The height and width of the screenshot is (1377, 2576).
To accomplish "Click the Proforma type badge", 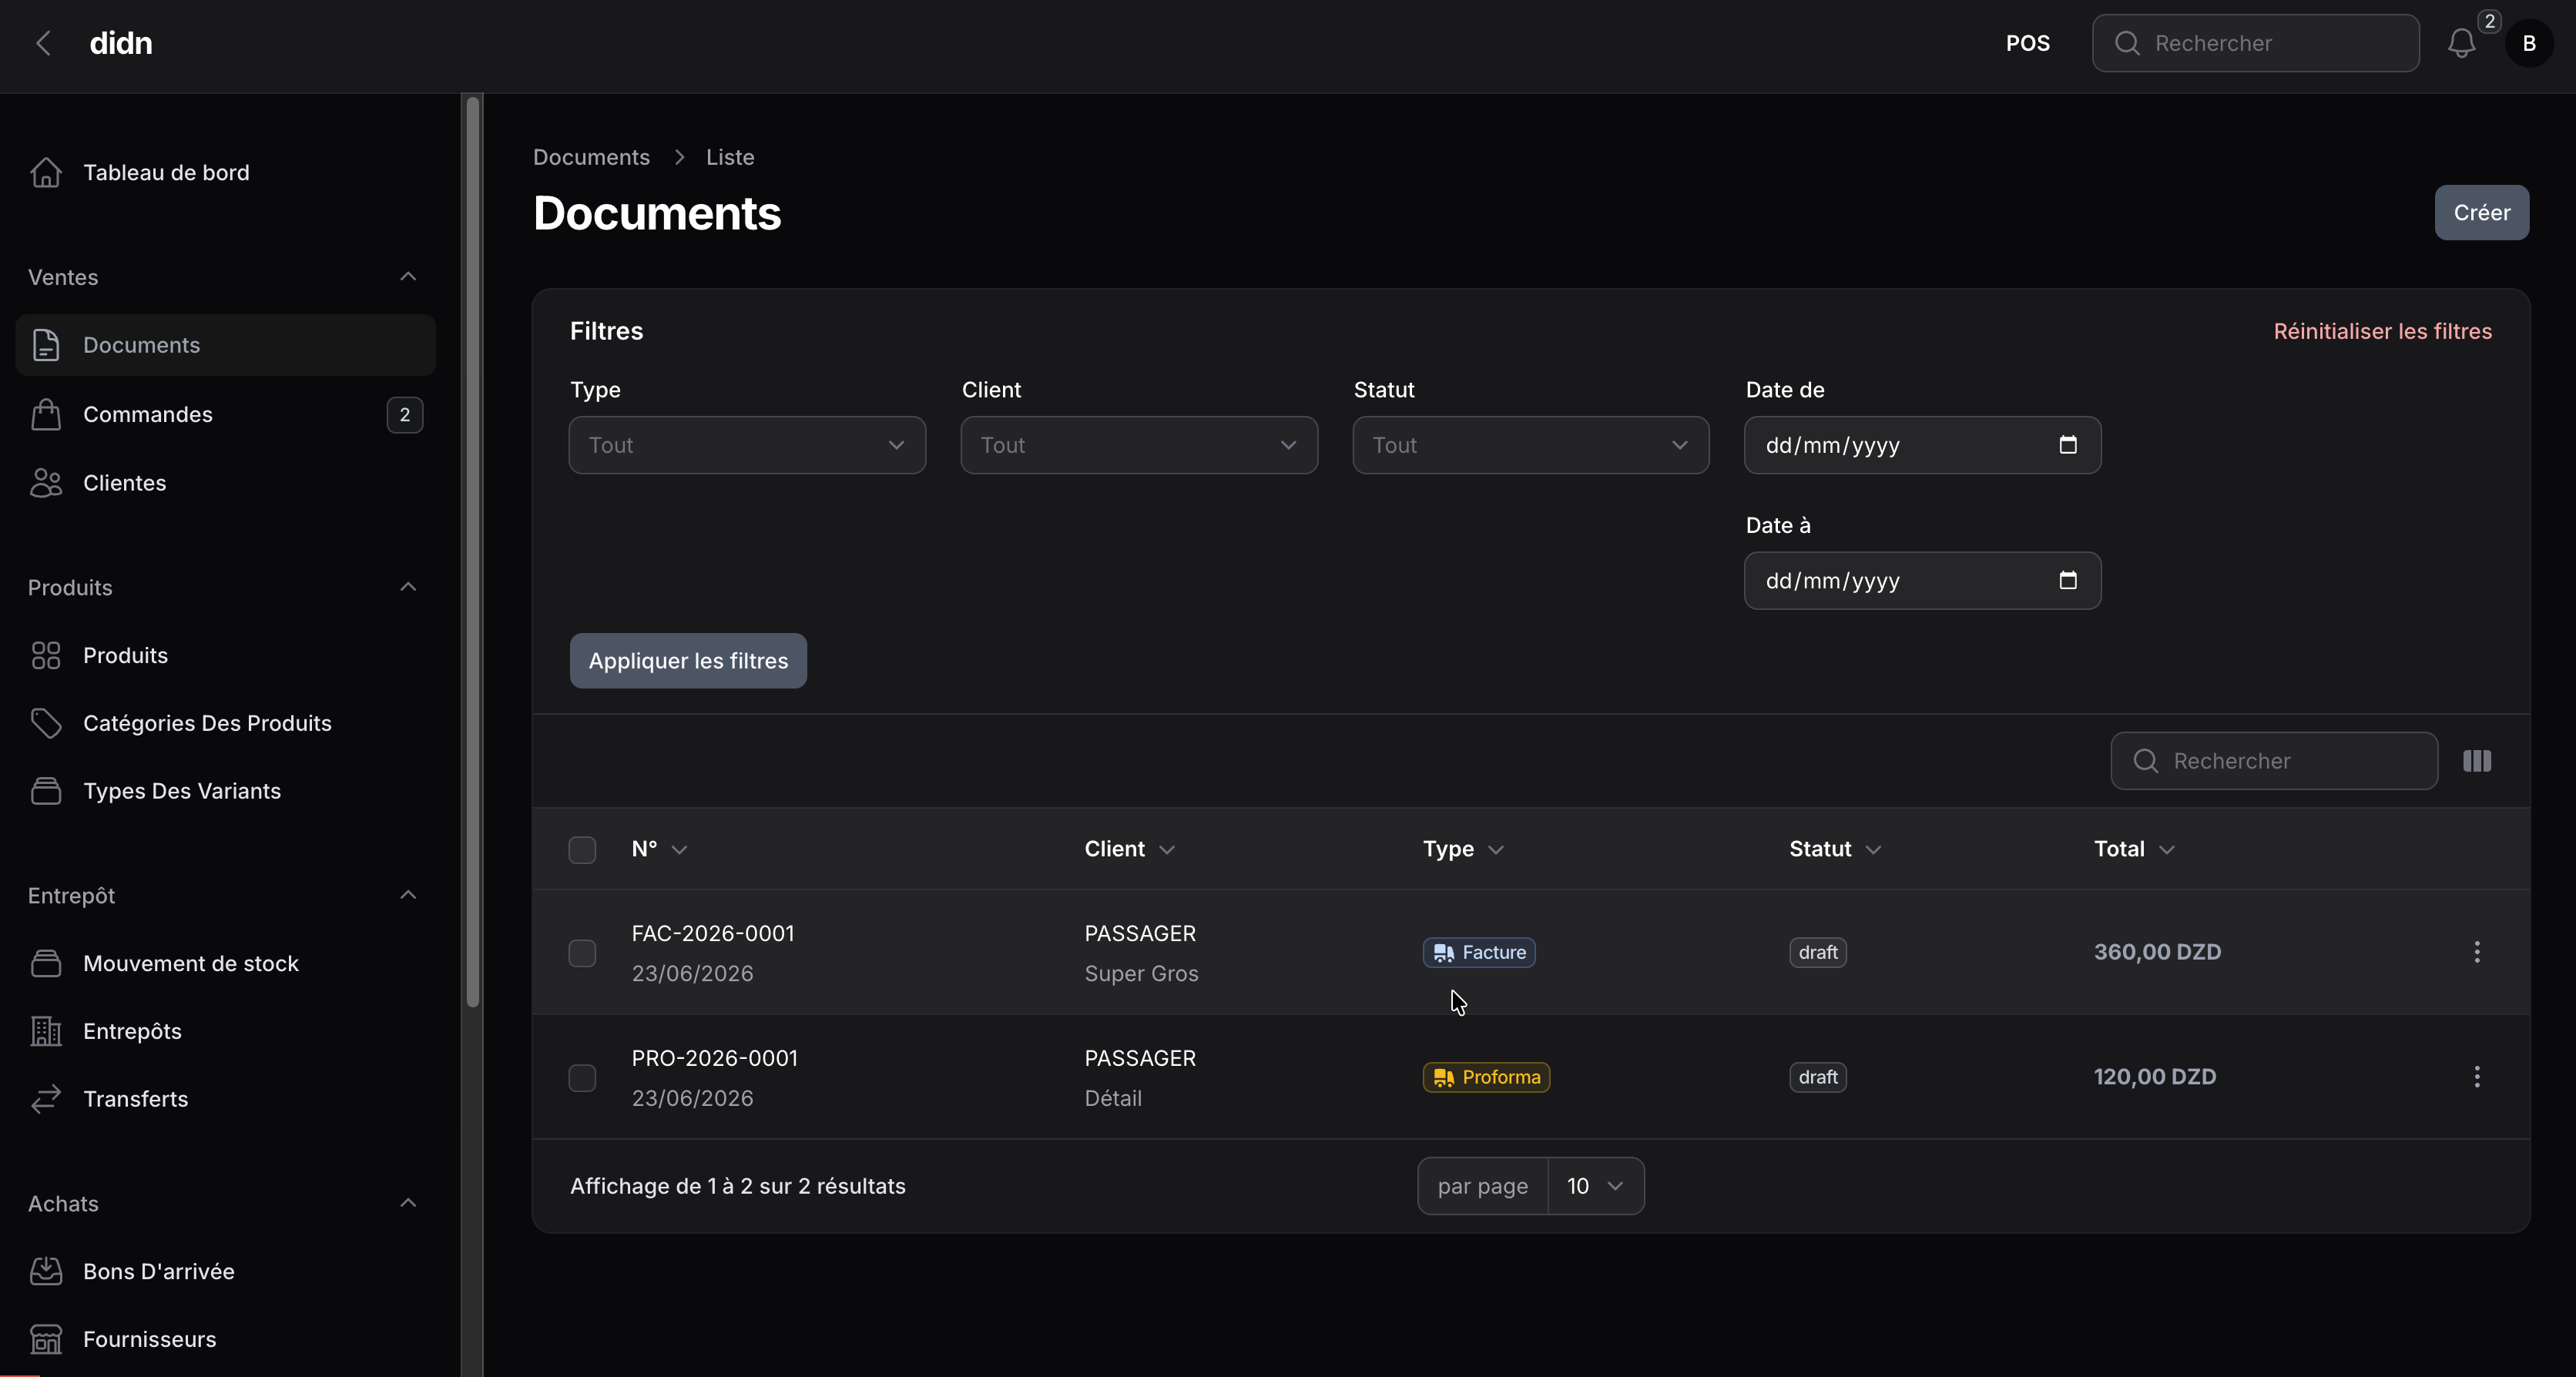I will click(x=1486, y=1077).
